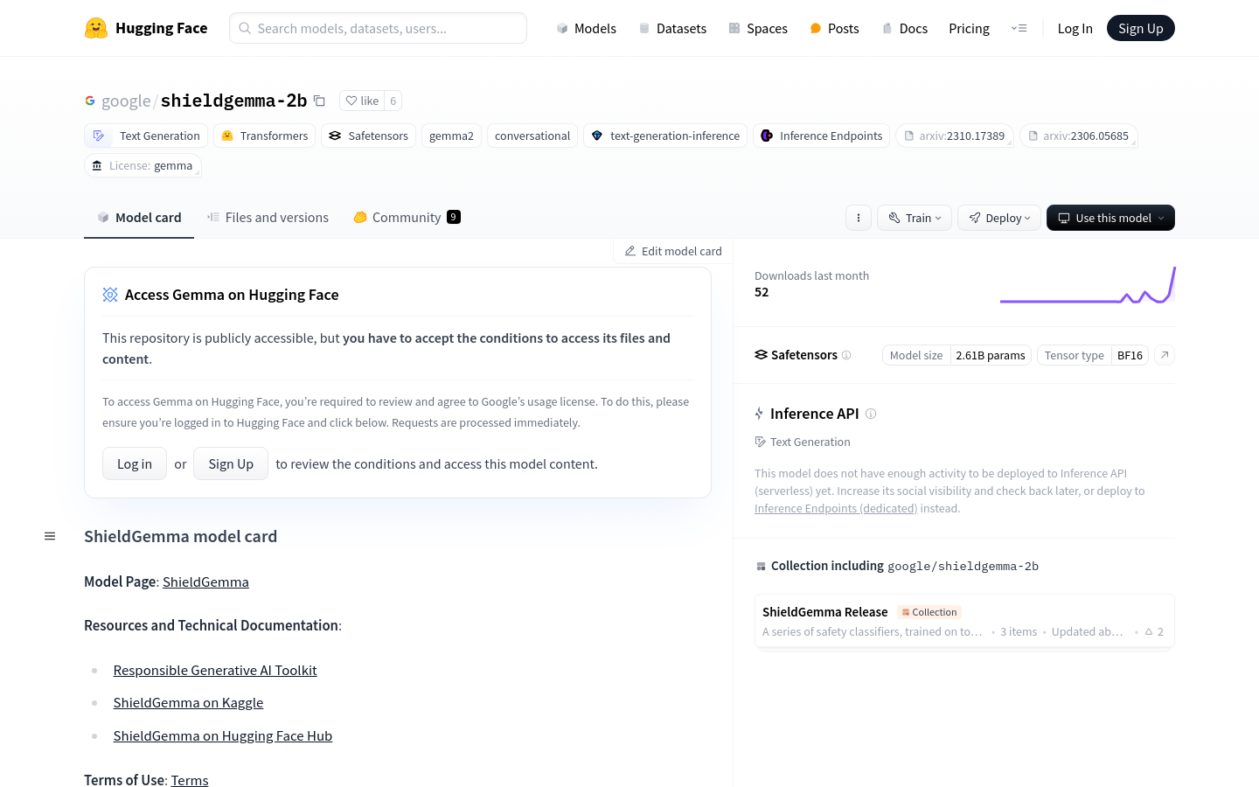Open the safetensors details arrow icon
1259x787 pixels.
point(1165,355)
